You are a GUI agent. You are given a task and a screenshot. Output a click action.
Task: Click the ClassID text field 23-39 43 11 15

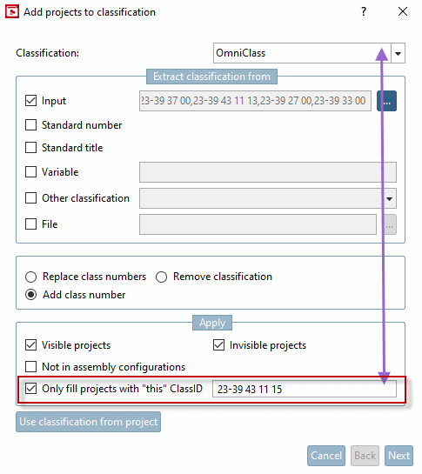pos(305,389)
